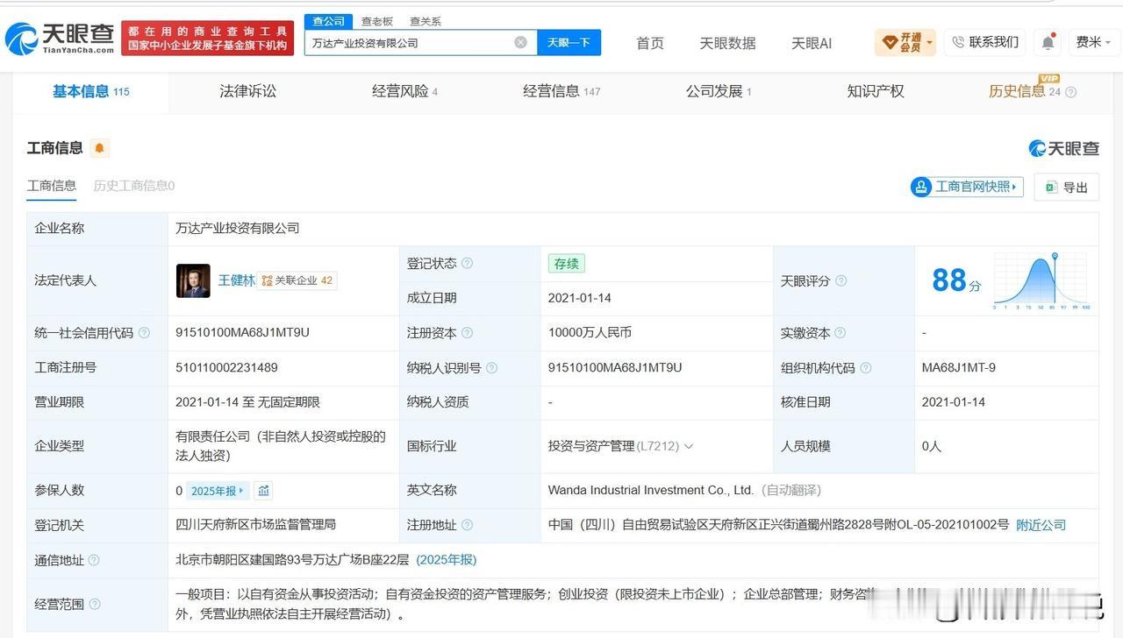1123x638 pixels.
Task: Click the orange bell beside 工商信息 heading
Action: [100, 148]
